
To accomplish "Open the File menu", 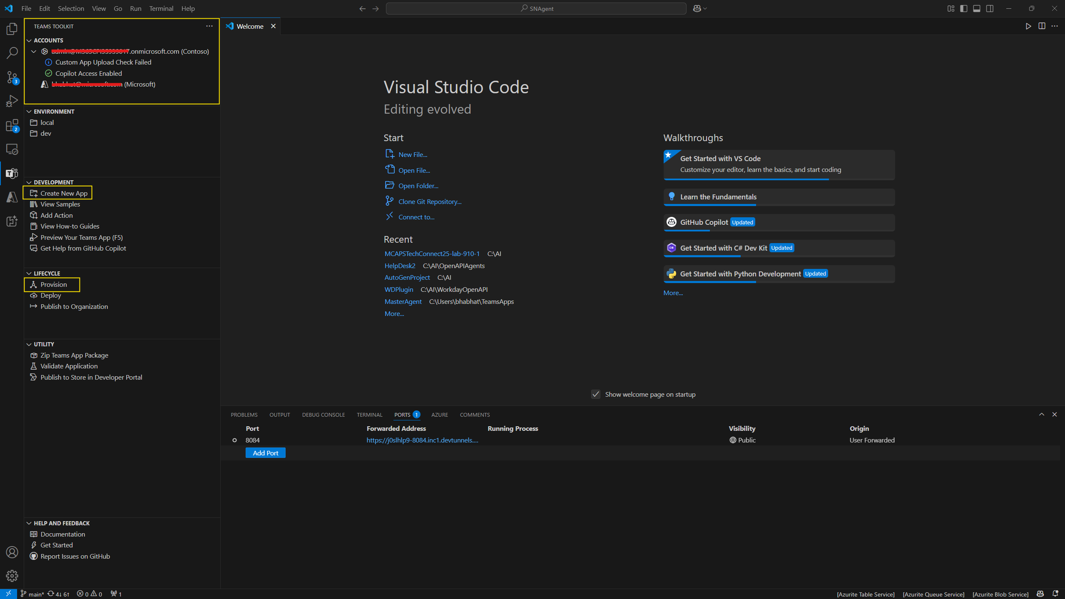I will 26,8.
